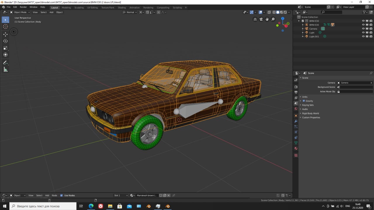Open Tool properties tab

point(296,80)
